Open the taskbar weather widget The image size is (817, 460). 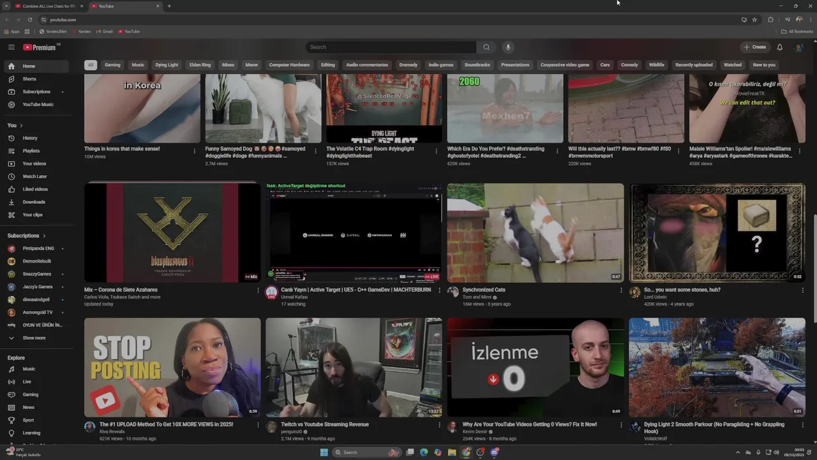tap(23, 452)
